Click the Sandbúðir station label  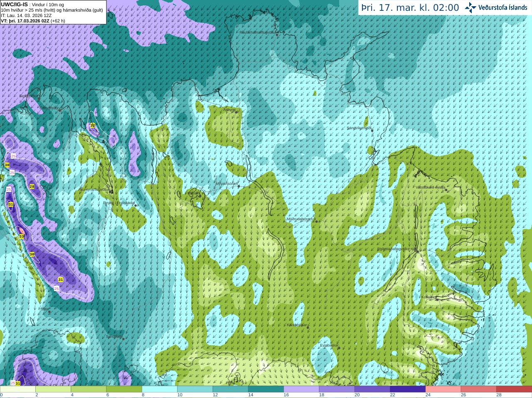pos(114,337)
